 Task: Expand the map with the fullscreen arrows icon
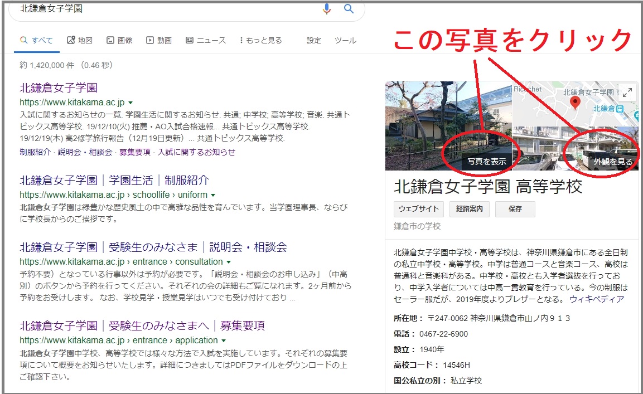(627, 93)
